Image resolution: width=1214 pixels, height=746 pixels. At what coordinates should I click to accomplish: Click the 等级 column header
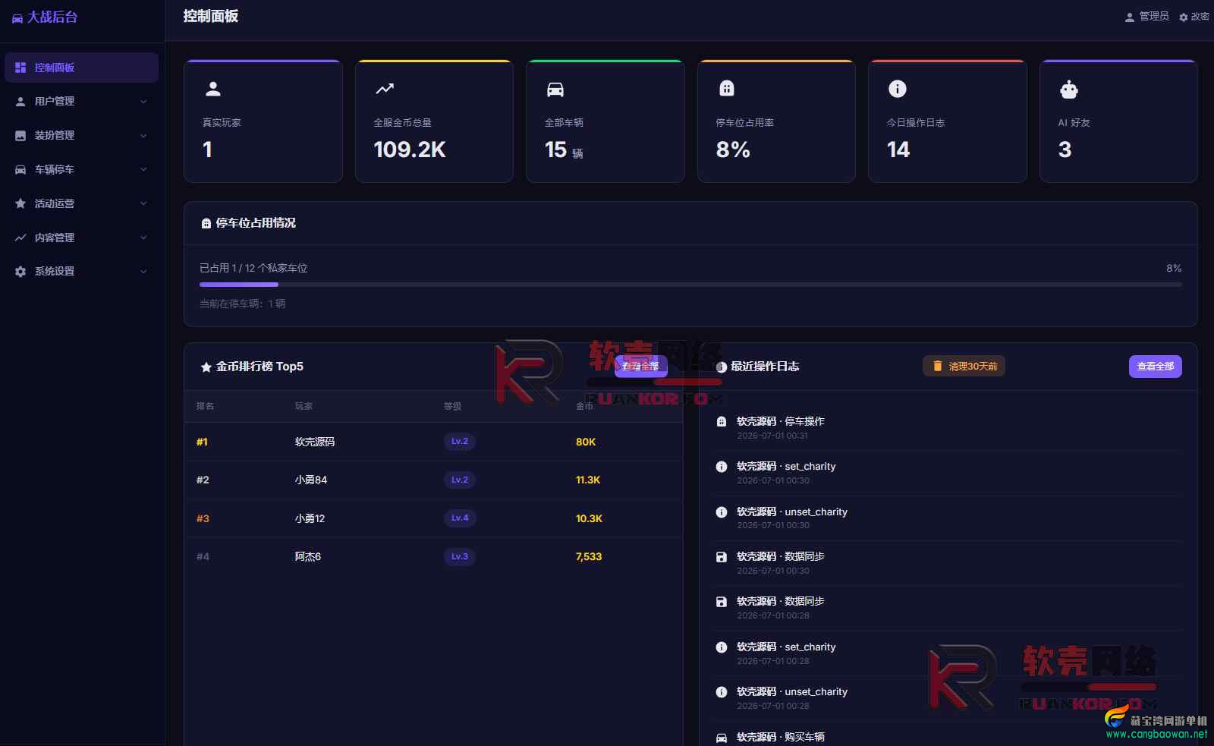coord(452,406)
